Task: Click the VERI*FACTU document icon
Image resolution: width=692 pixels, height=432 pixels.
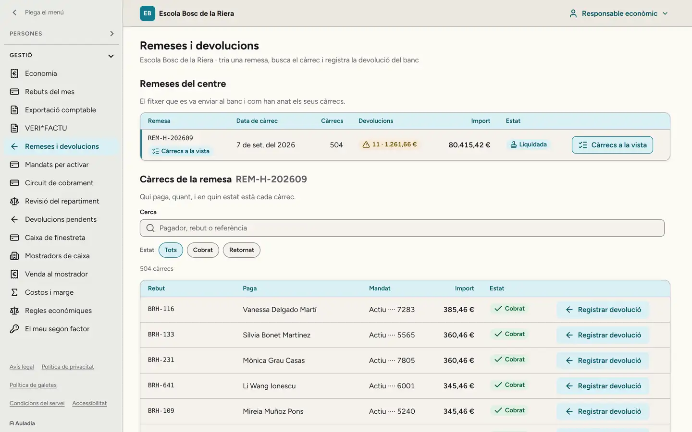Action: [14, 128]
